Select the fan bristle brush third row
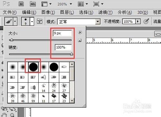The image size is (161, 117). [x=33, y=87]
